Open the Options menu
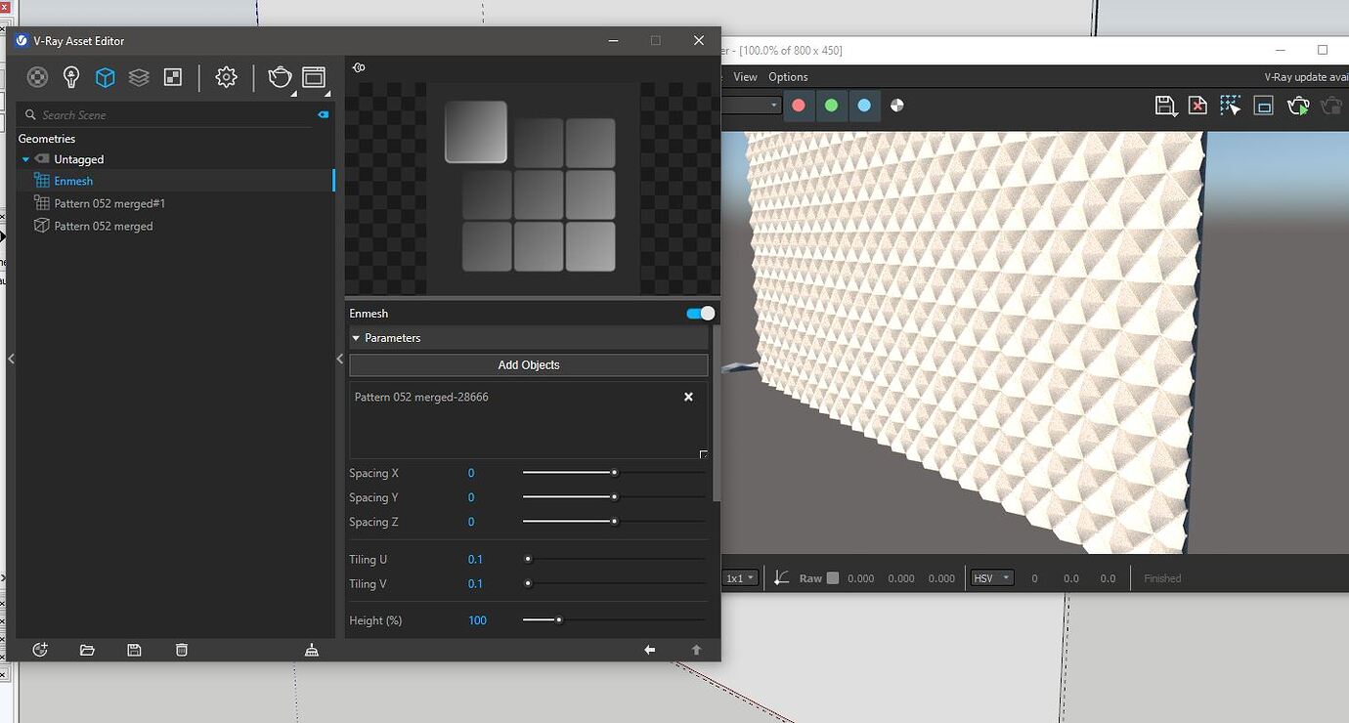 point(788,76)
